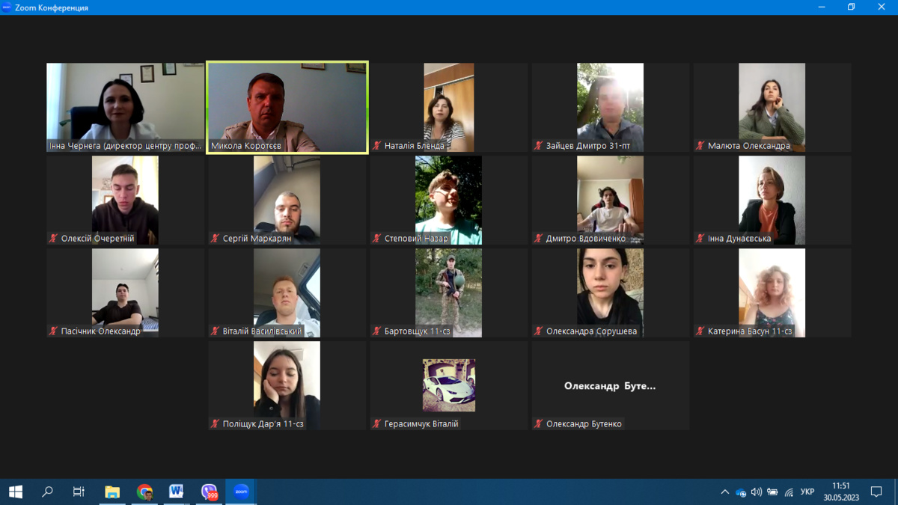Open Viber from the taskbar
Screen dimensions: 898x505
point(209,492)
